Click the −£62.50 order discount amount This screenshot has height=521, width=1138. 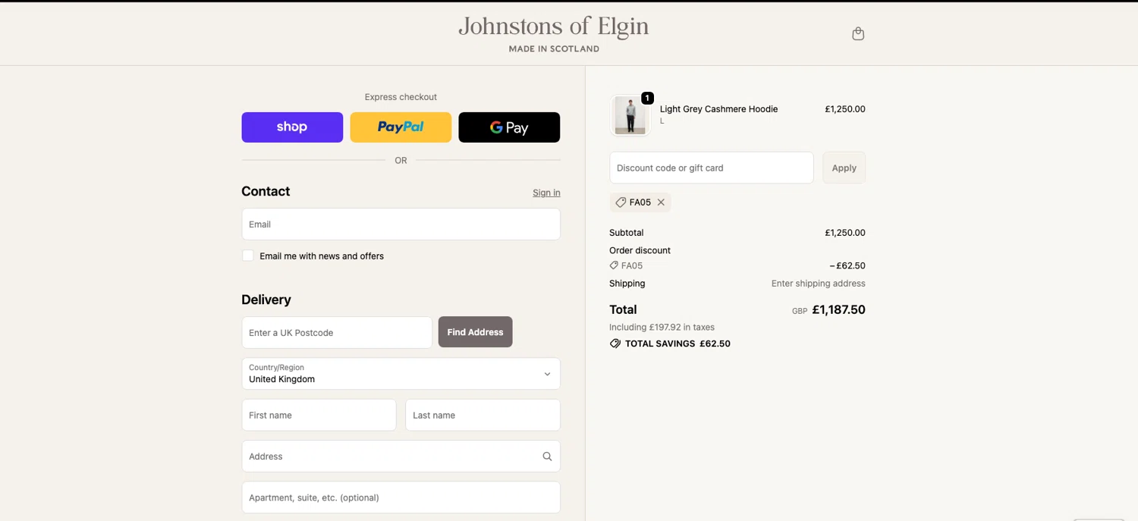coord(847,266)
